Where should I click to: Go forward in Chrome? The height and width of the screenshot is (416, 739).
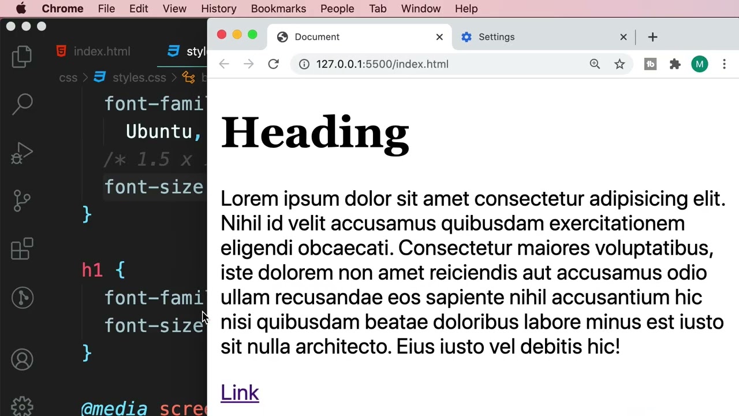coord(249,64)
